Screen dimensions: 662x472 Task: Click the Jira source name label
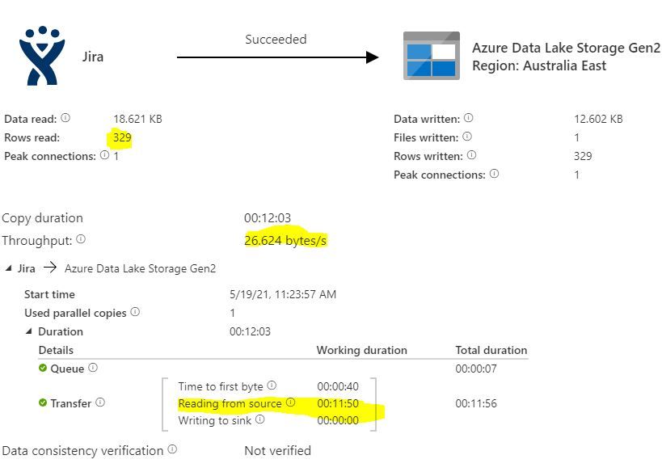pos(93,57)
